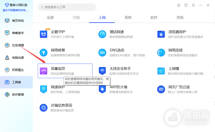Click the 电脑加速 rocket icon in sidebar
The width and height of the screenshot is (215, 132).
[7, 58]
